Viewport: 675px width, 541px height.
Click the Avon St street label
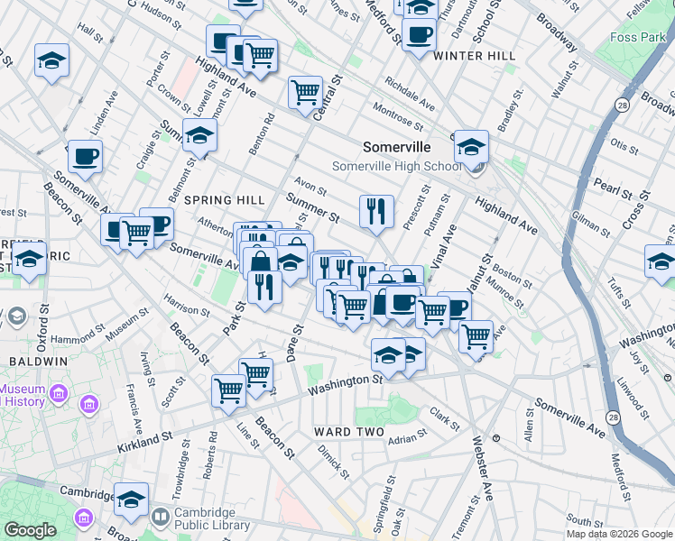310,187
